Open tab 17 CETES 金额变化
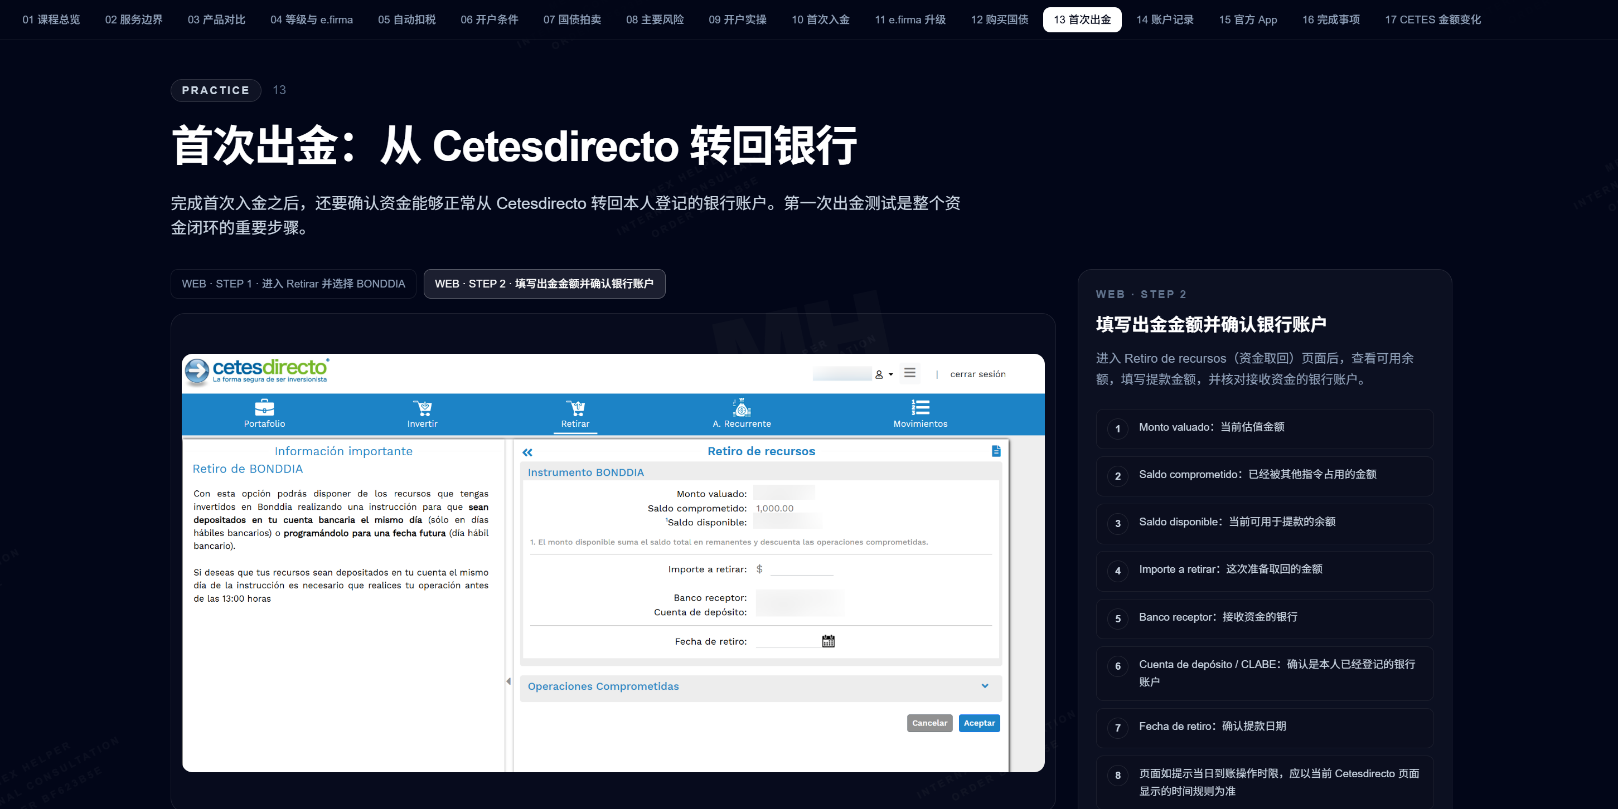The width and height of the screenshot is (1618, 809). pyautogui.click(x=1433, y=20)
